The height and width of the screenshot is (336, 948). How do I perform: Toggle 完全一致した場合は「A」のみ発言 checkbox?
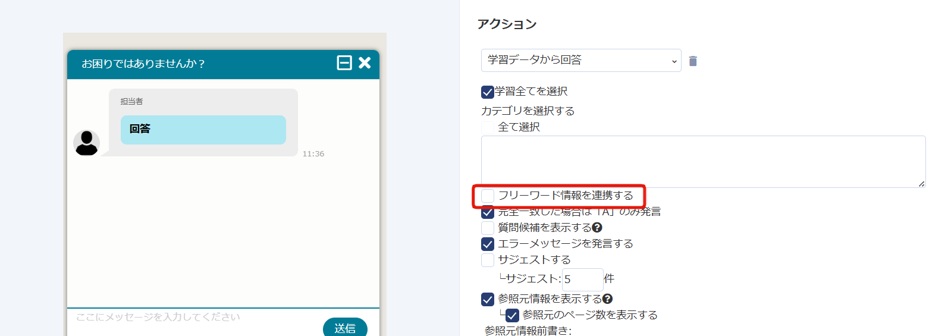click(x=488, y=212)
